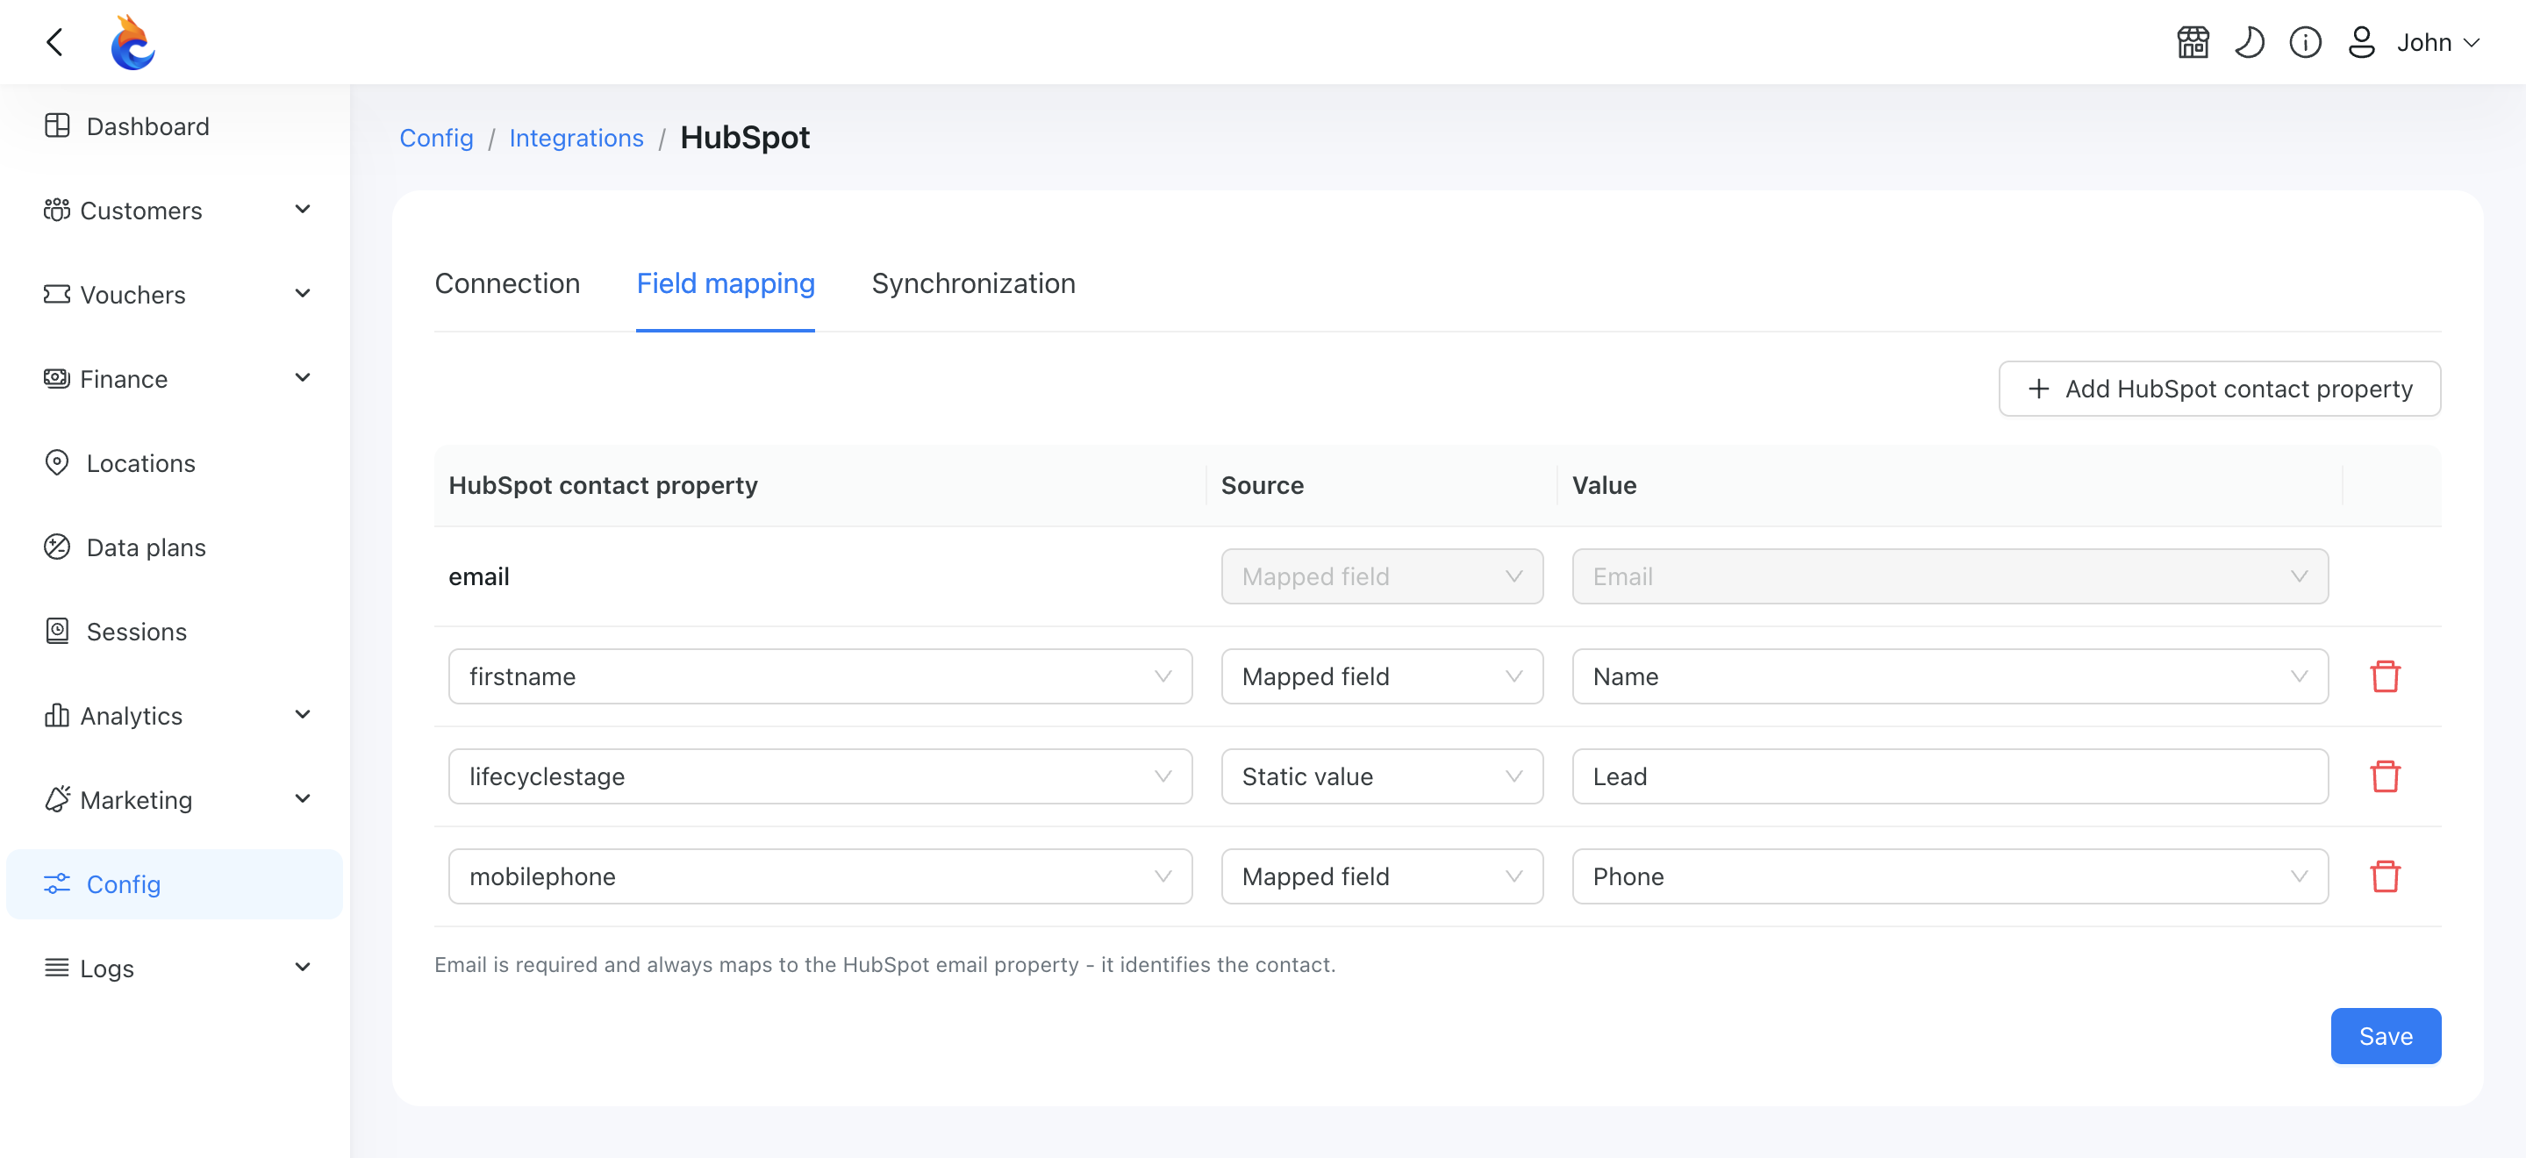Open Data plans page
The height and width of the screenshot is (1158, 2526).
coord(175,547)
